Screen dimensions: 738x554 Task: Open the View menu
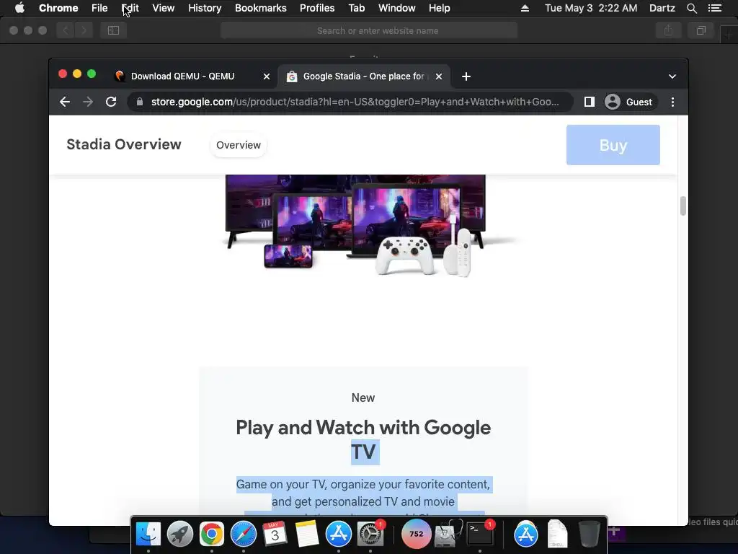point(164,8)
